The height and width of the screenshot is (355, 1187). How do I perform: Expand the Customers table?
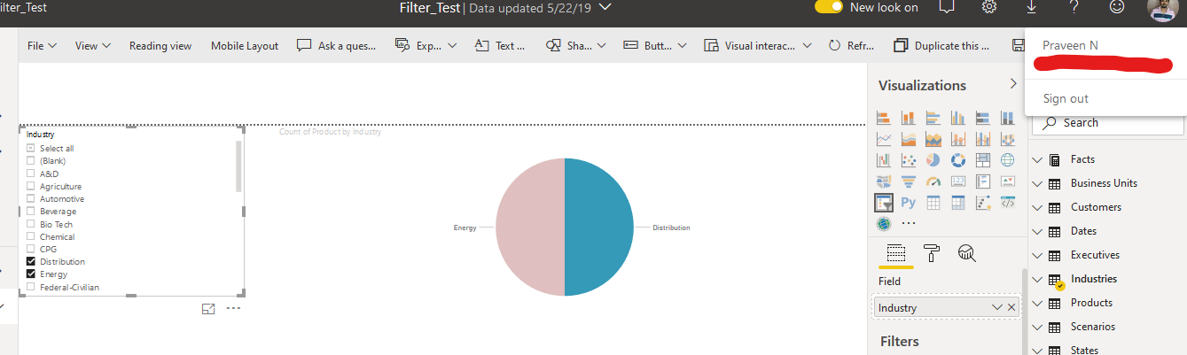point(1038,207)
